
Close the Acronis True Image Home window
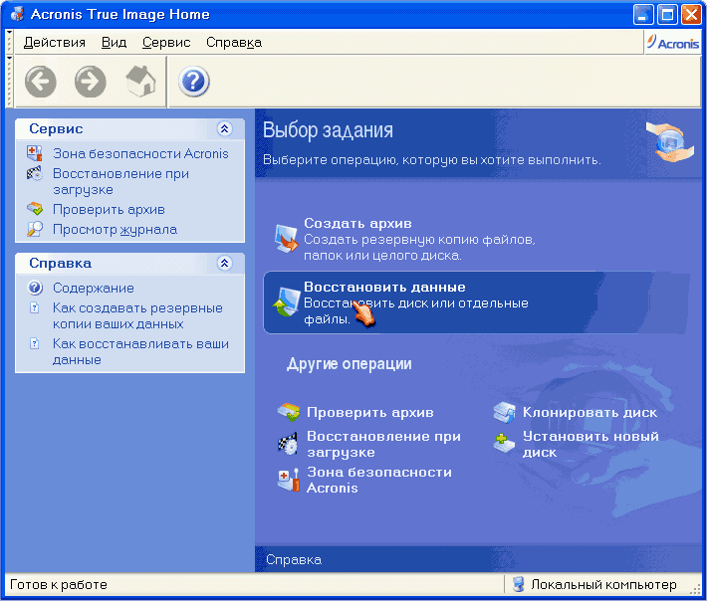[692, 14]
